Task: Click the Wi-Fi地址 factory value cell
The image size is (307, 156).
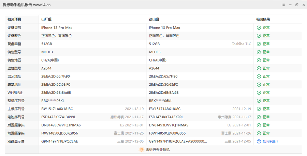Action: coord(56,92)
